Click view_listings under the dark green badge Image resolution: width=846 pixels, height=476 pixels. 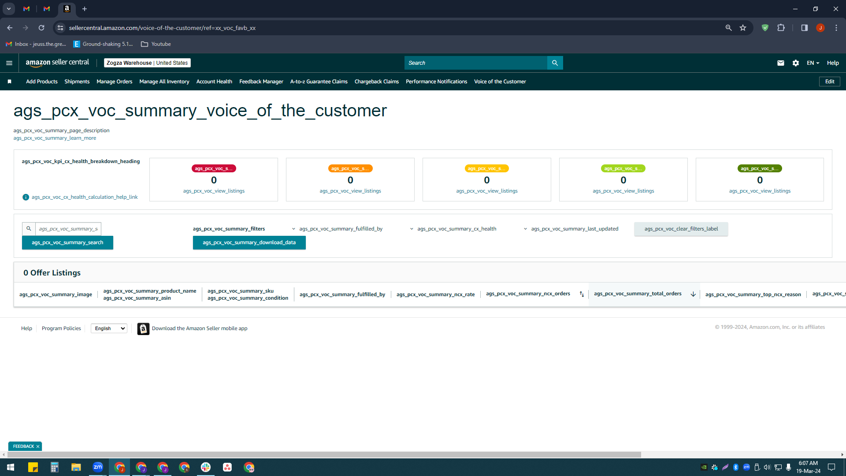[x=760, y=191]
